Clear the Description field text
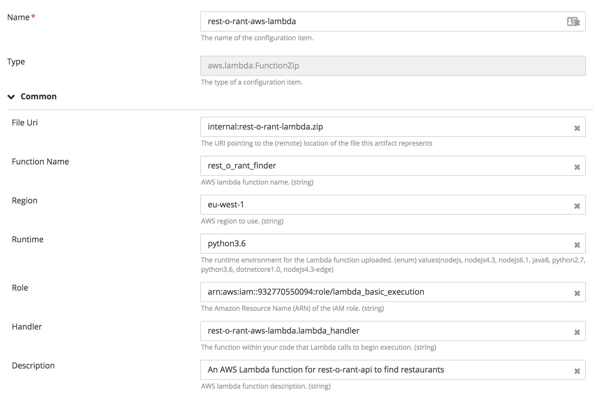Image resolution: width=598 pixels, height=398 pixels. pyautogui.click(x=577, y=371)
